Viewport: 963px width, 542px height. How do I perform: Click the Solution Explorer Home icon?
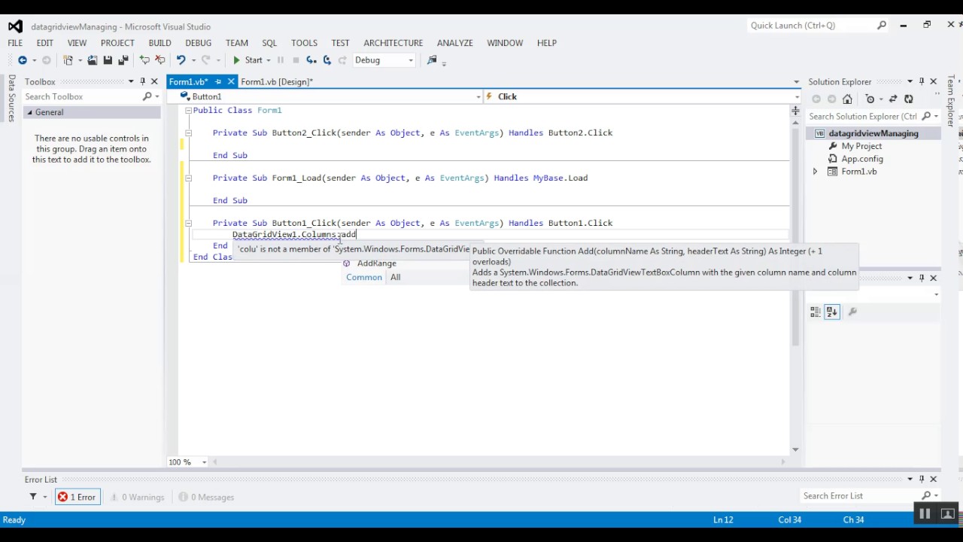click(x=847, y=99)
